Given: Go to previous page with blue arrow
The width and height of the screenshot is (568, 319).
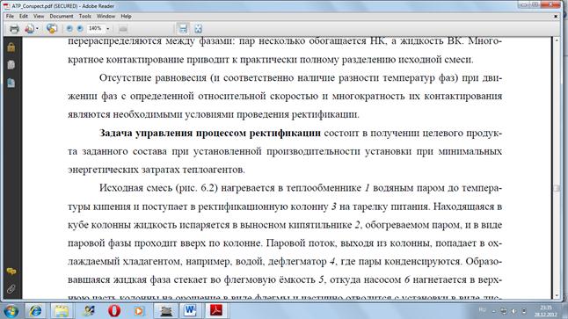Looking at the screenshot, I should coord(69,29).
